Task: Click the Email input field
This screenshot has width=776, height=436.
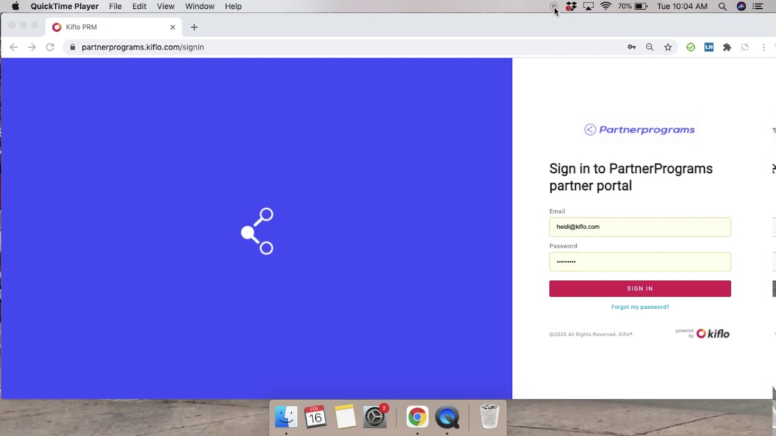Action: (640, 227)
